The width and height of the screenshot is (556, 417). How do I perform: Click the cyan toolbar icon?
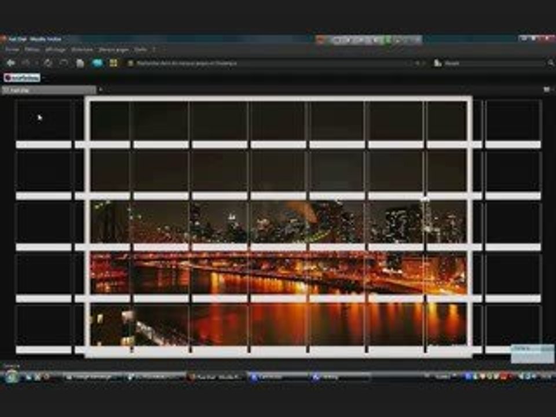point(97,63)
